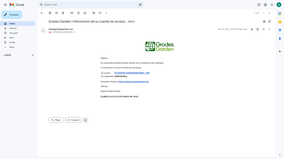The image size is (284, 159).
Task: Click sender help@gradesgarden.net
Action: [61, 29]
